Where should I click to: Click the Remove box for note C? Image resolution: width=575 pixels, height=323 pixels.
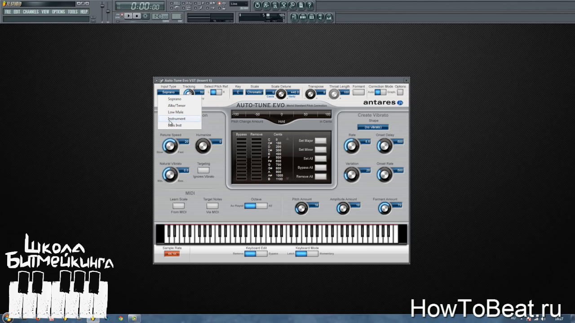point(257,140)
